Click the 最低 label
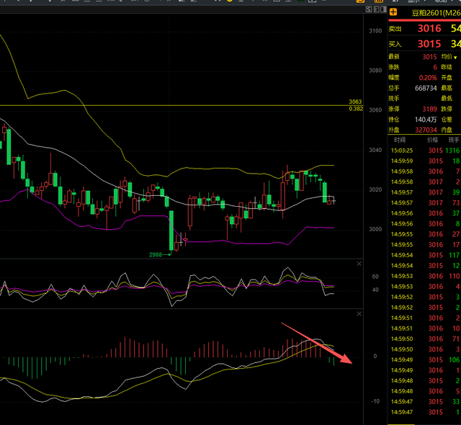 447,99
